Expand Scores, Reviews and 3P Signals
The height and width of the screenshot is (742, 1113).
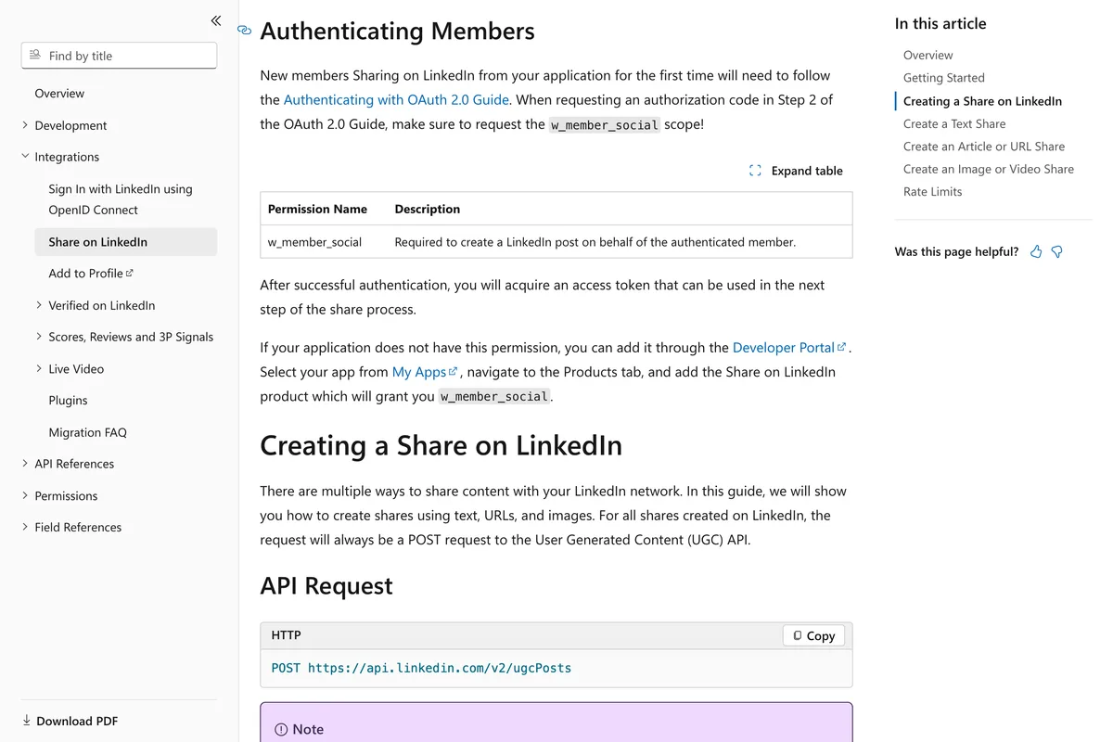(x=39, y=337)
